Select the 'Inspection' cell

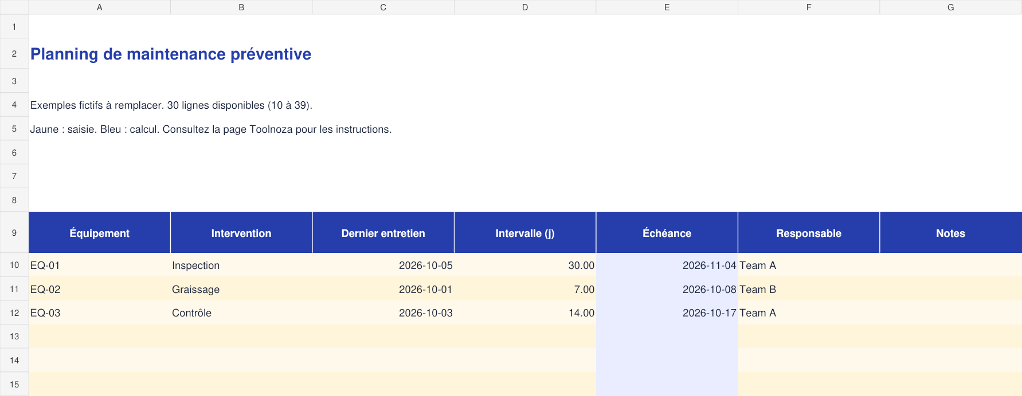point(241,266)
